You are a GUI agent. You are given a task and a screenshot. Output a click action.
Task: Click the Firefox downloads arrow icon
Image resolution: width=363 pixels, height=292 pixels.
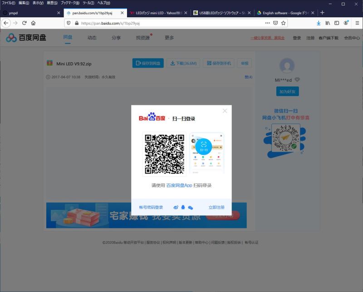click(319, 23)
